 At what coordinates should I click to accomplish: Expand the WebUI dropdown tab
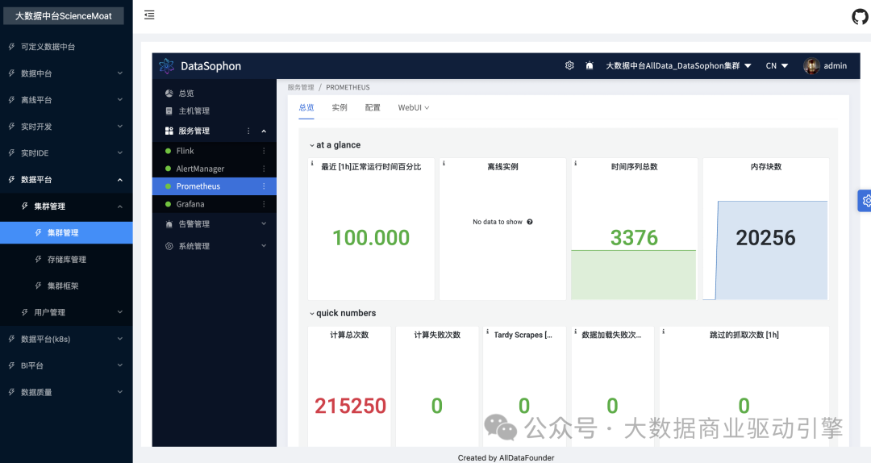[x=413, y=107]
